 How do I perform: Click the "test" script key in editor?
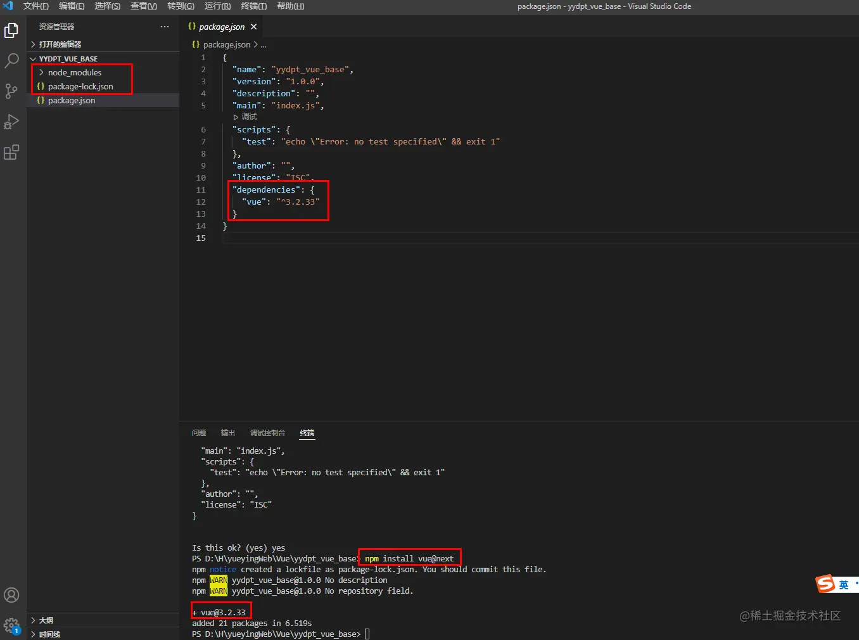(257, 141)
